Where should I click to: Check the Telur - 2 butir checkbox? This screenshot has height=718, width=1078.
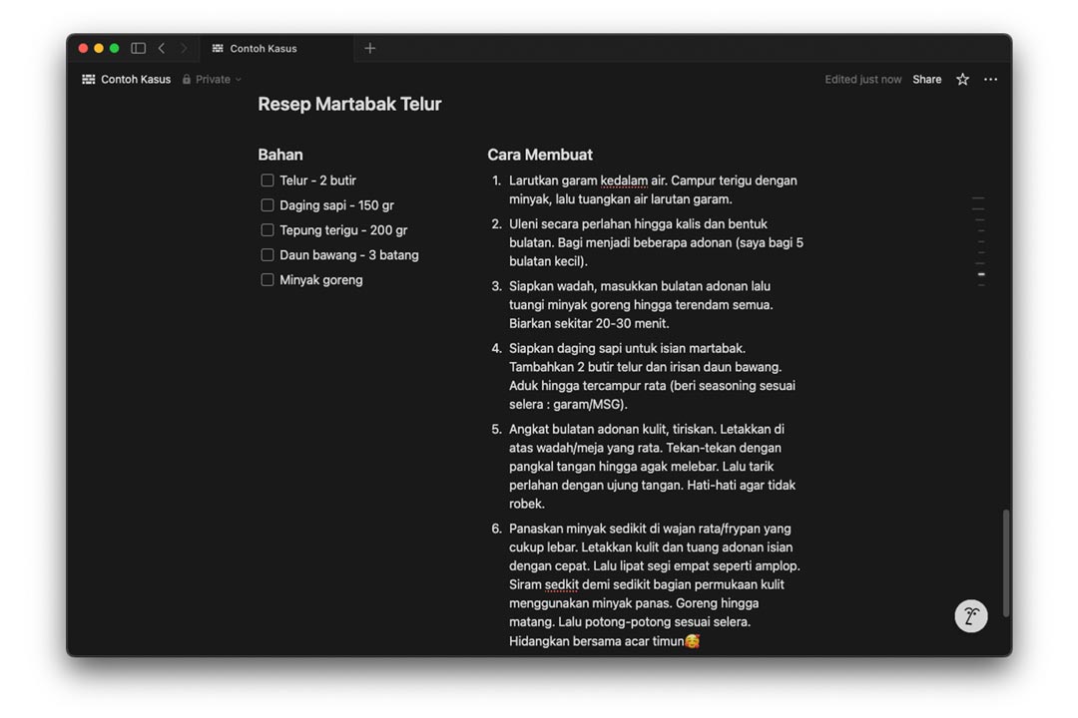pos(268,180)
